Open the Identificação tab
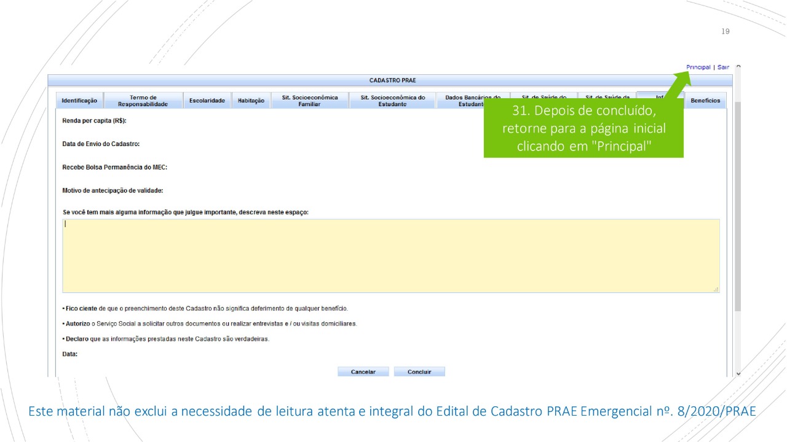The width and height of the screenshot is (787, 442). tap(79, 101)
